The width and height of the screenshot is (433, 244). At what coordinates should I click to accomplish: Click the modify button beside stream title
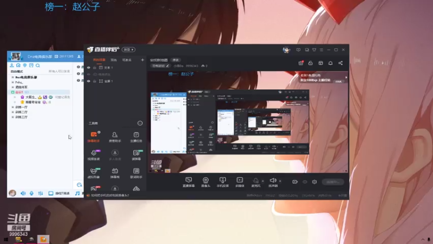pos(175,60)
